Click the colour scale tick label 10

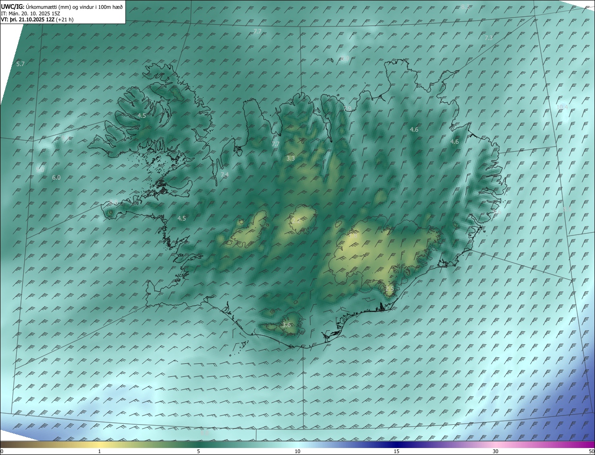pyautogui.click(x=297, y=451)
